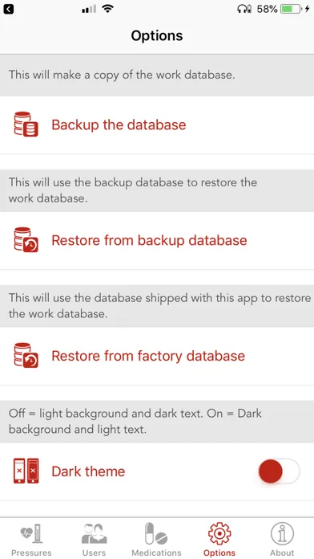The height and width of the screenshot is (559, 314).
Task: Open the Pressures heart monitor icon
Action: pyautogui.click(x=31, y=533)
